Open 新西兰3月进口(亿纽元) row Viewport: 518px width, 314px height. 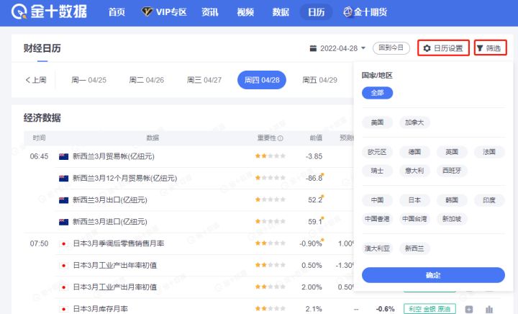coord(109,222)
